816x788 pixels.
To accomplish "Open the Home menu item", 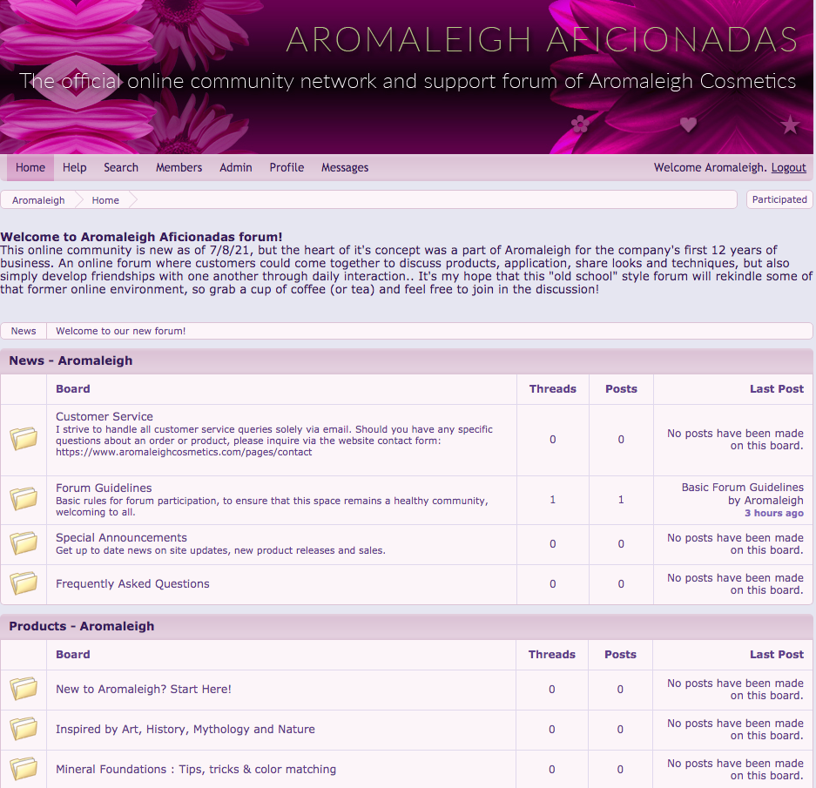I will pyautogui.click(x=30, y=167).
